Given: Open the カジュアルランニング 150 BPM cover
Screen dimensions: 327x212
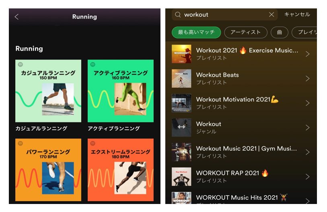Looking at the screenshot, I should (48, 91).
